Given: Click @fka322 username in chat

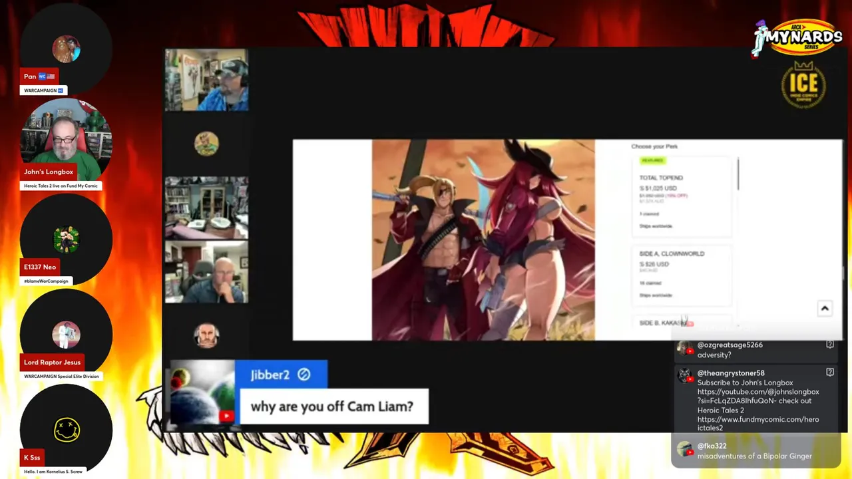Looking at the screenshot, I should tap(712, 446).
